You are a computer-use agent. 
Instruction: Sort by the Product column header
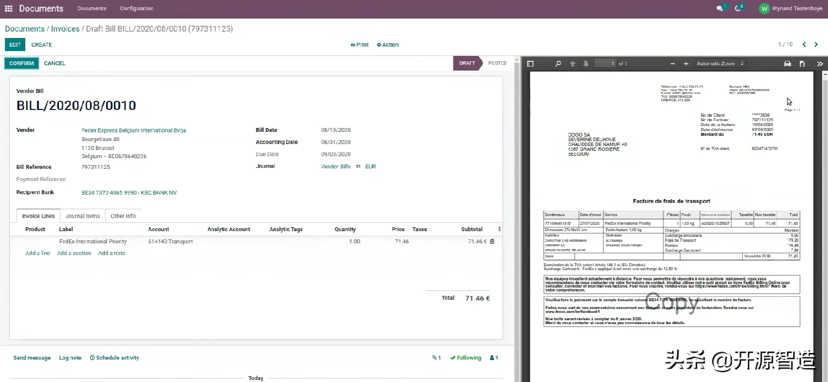pyautogui.click(x=35, y=229)
